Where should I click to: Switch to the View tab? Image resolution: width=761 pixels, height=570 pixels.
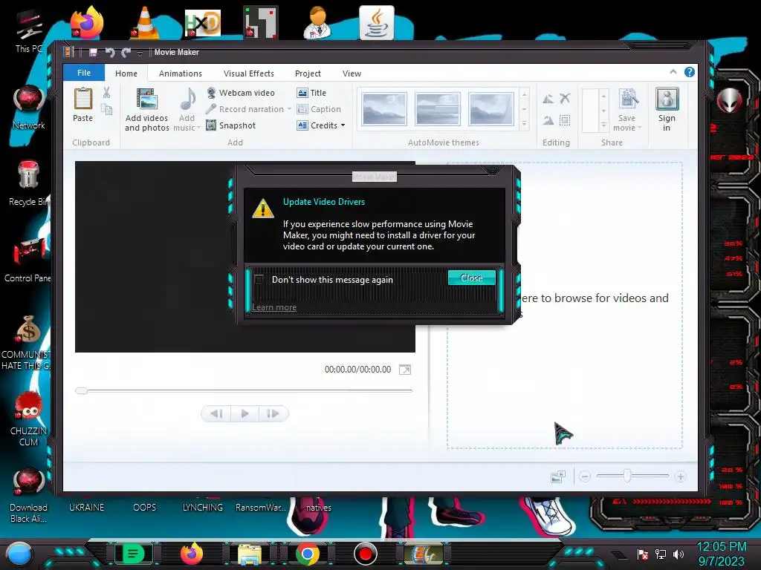tap(352, 73)
